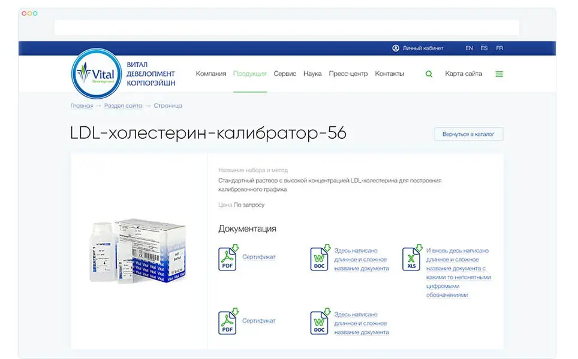Switch language to FR
The width and height of the screenshot is (578, 359).
pyautogui.click(x=499, y=48)
